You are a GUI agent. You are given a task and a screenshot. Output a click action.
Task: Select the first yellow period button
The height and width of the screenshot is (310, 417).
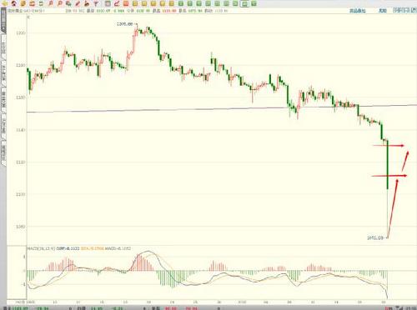135,3
